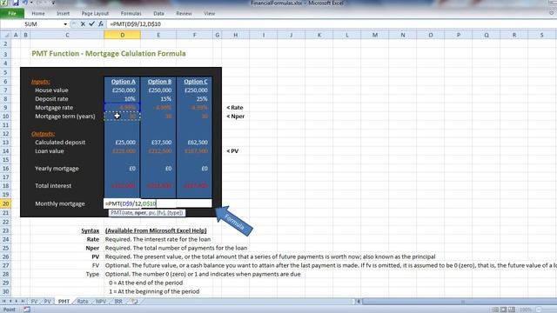This screenshot has width=557, height=313.
Task: Click the £62,500 calculated deposit cell
Action: (194, 143)
